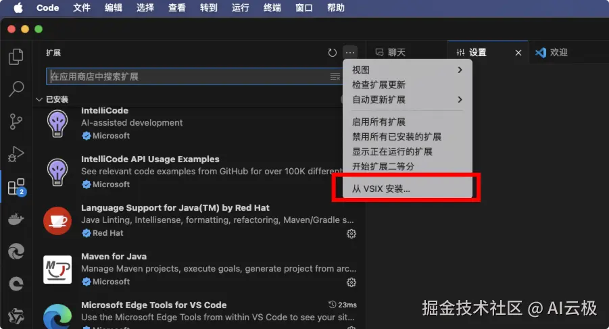Open the 文件 menu
This screenshot has height=329, width=609.
pyautogui.click(x=82, y=7)
